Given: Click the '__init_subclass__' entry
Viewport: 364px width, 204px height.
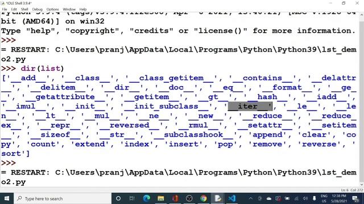Looking at the screenshot, I should pyautogui.click(x=166, y=106).
